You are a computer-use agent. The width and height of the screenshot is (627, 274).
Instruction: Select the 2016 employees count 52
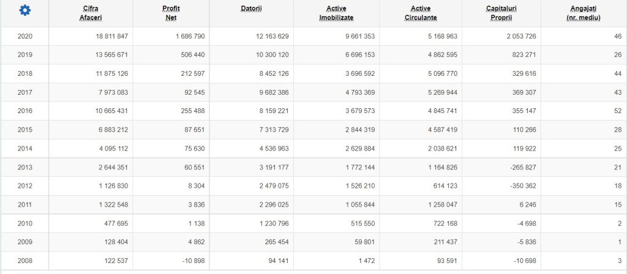pos(618,111)
